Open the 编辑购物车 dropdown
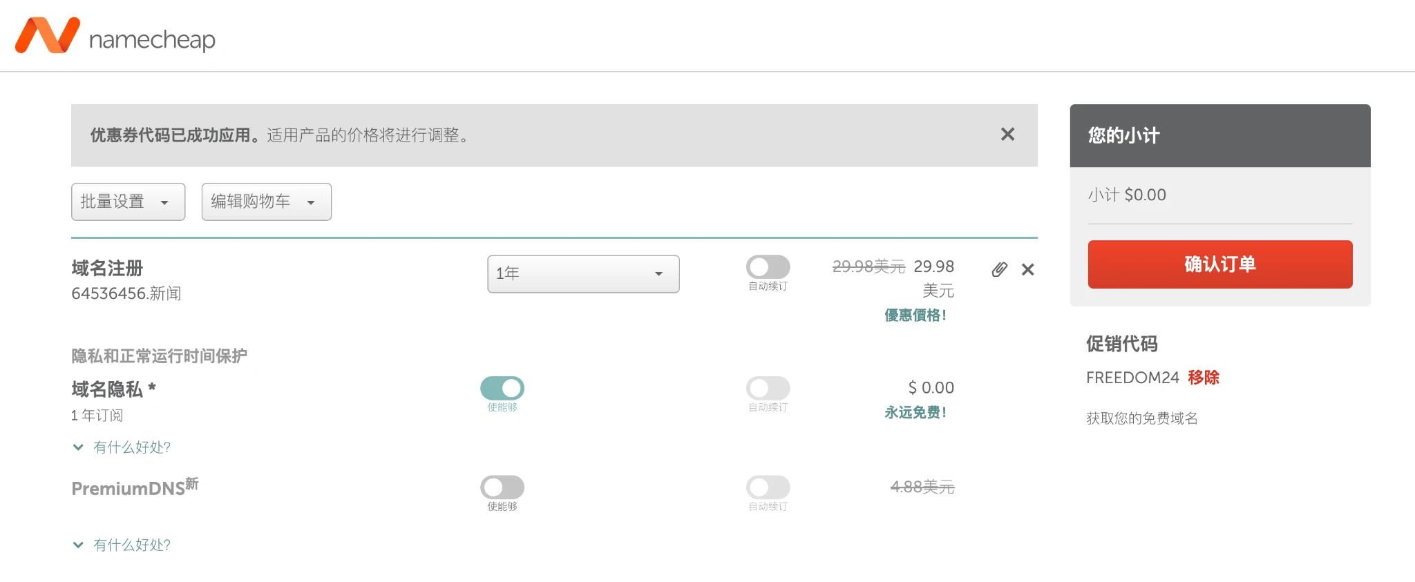Viewport: 1415px width, 582px height. (x=265, y=202)
